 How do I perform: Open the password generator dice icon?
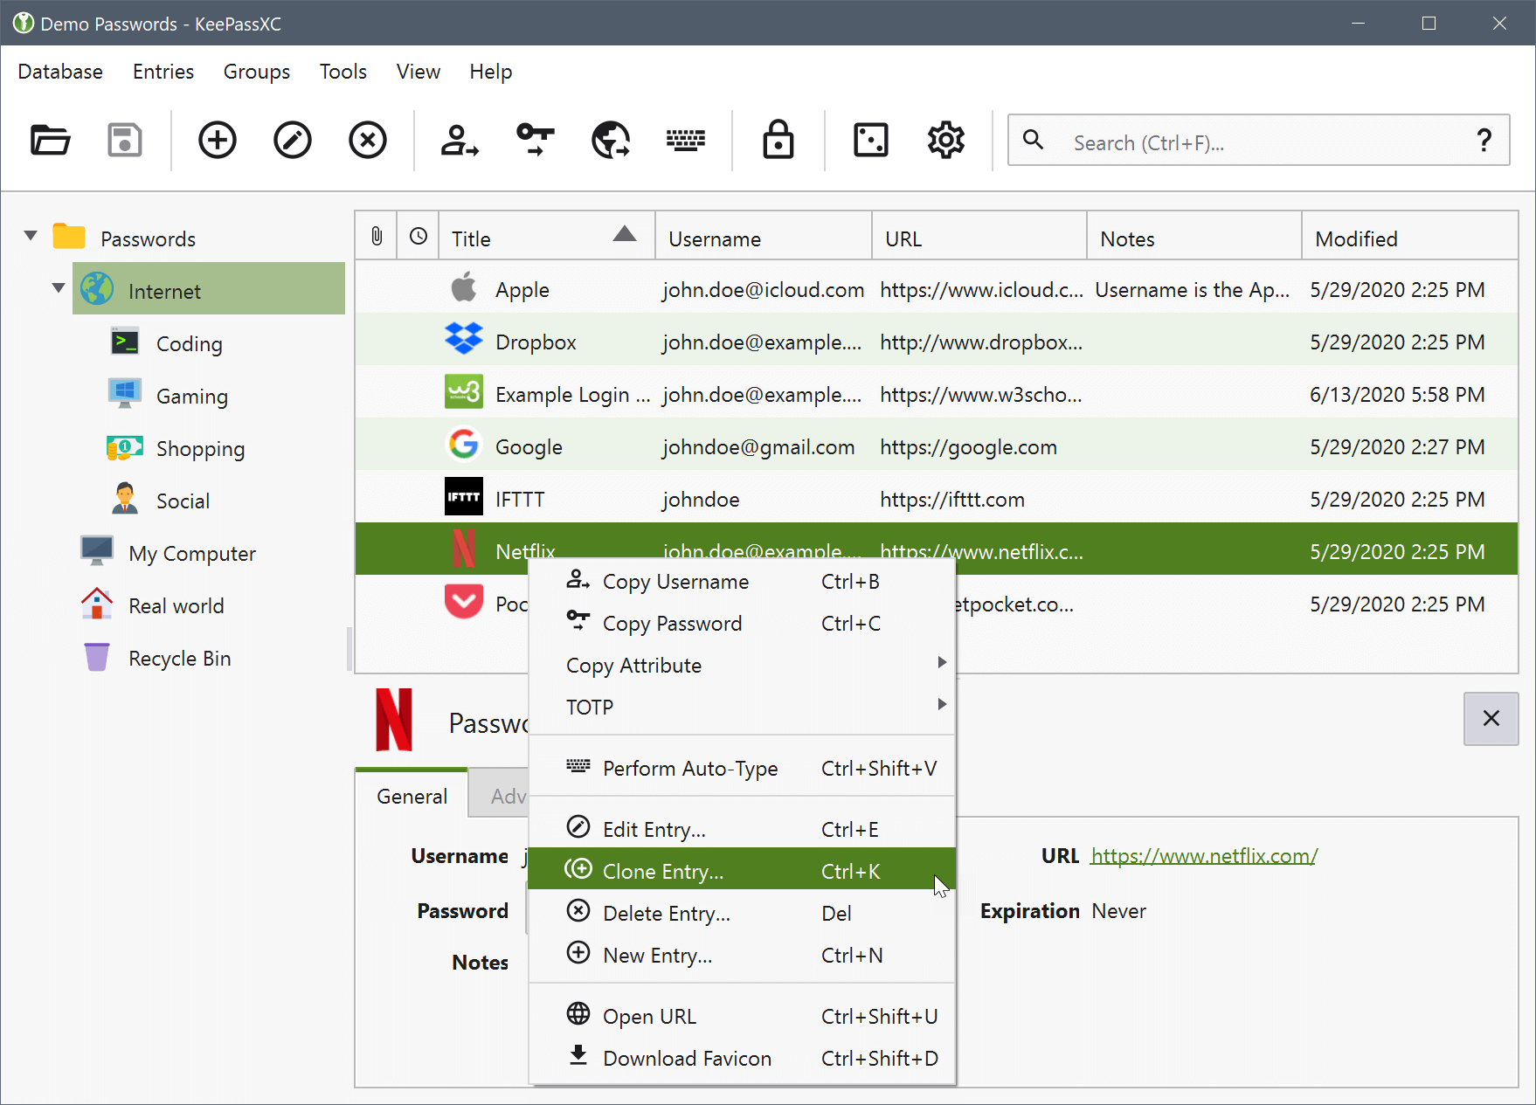click(870, 140)
